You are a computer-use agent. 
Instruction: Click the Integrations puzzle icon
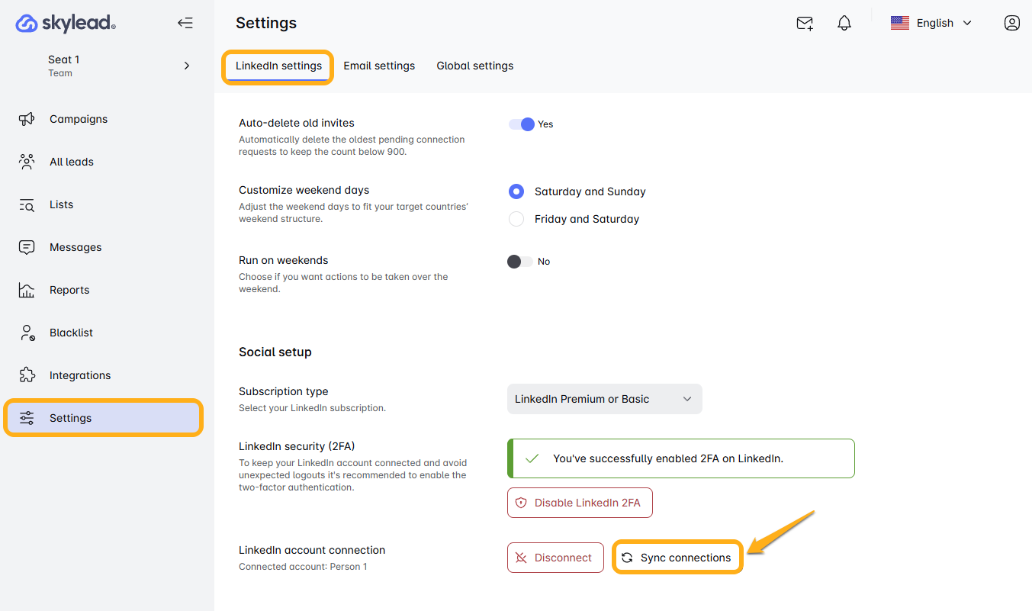coord(27,375)
